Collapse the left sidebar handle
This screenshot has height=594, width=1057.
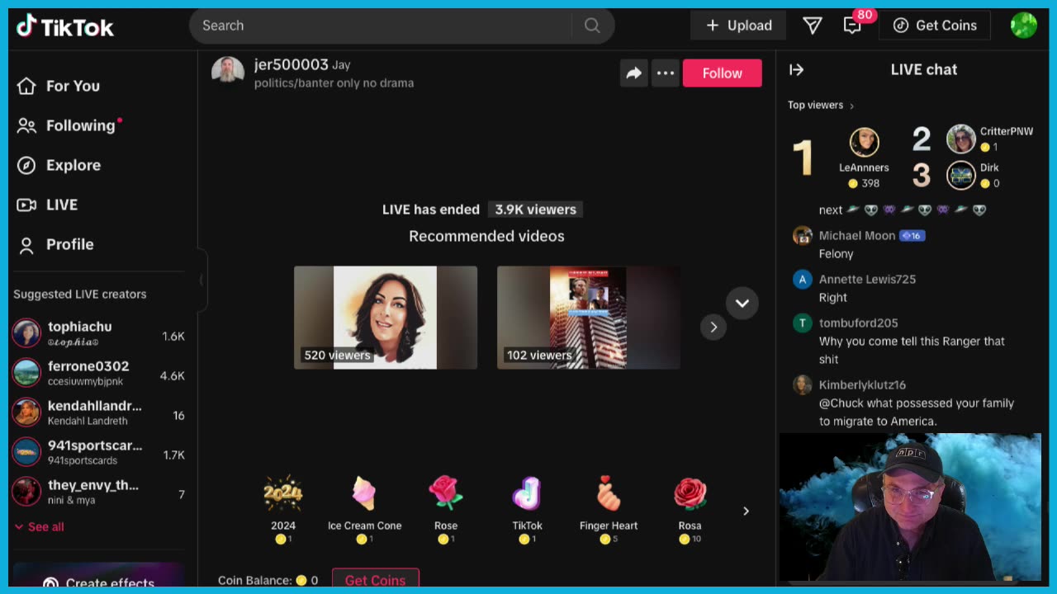201,280
